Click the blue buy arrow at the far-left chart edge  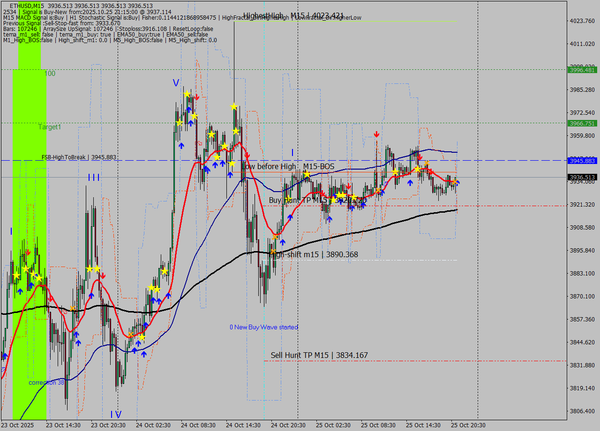(5, 356)
